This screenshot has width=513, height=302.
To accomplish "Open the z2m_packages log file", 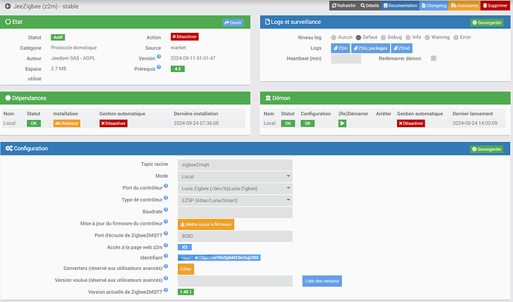I will (x=370, y=48).
